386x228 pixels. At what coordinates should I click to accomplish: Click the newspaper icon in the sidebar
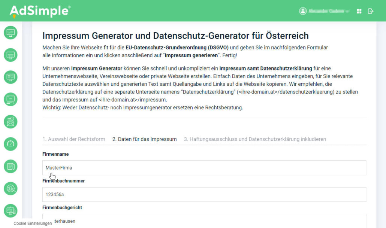click(x=10, y=166)
